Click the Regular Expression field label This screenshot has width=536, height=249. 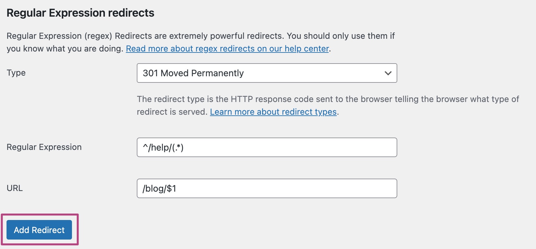pos(44,147)
